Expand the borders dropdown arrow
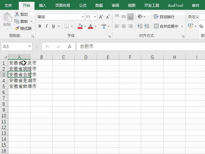 tap(72, 26)
